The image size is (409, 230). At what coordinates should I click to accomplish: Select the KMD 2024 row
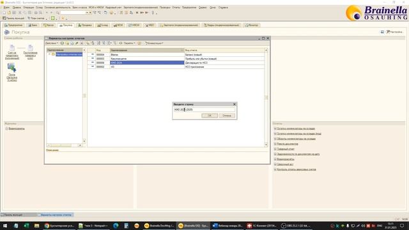pyautogui.click(x=176, y=63)
